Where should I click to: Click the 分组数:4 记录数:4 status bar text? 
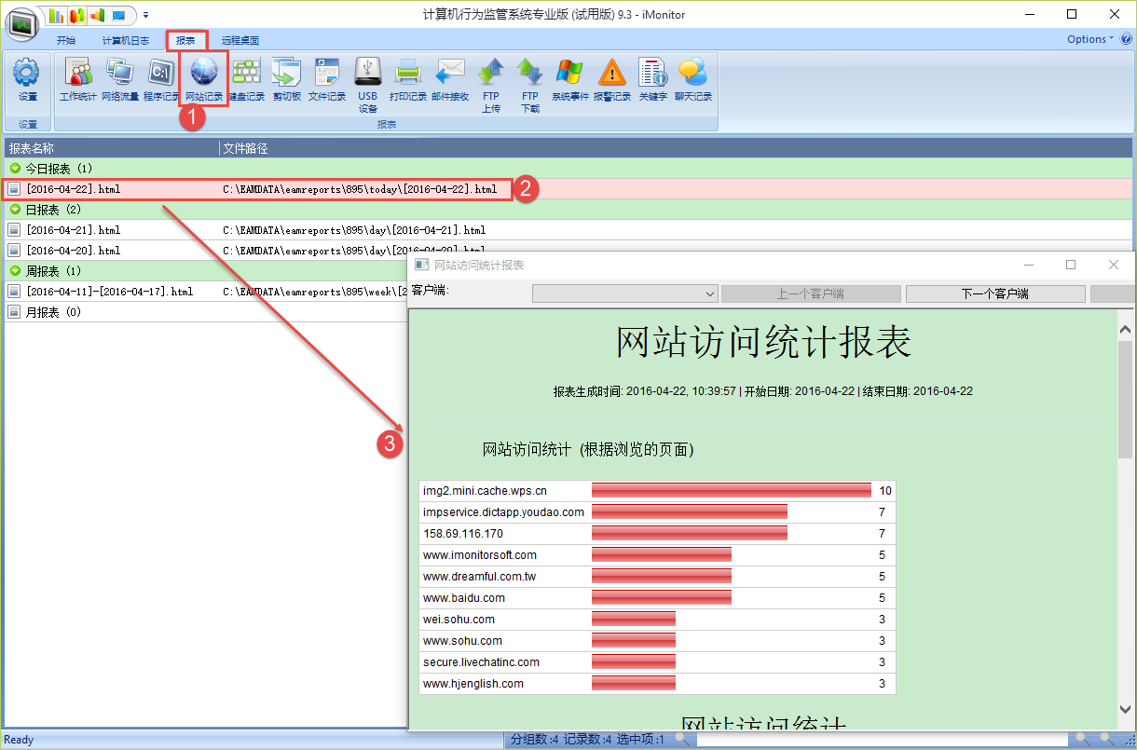pyautogui.click(x=560, y=740)
